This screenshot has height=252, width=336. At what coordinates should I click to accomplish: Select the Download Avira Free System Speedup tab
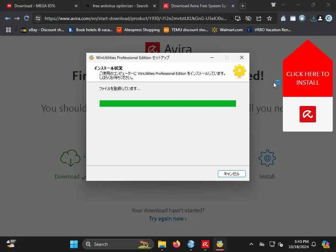199,6
